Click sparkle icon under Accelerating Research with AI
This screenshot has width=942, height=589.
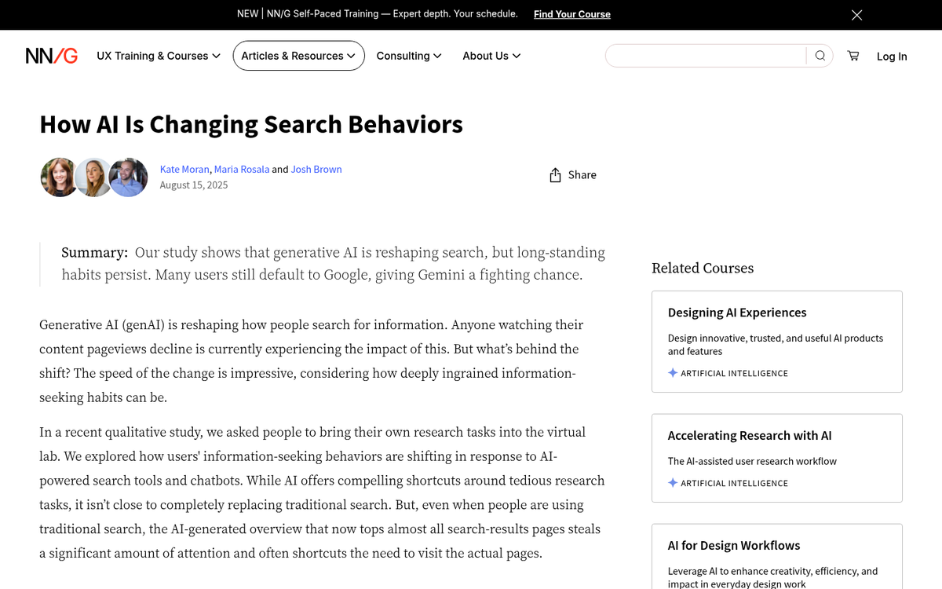673,483
